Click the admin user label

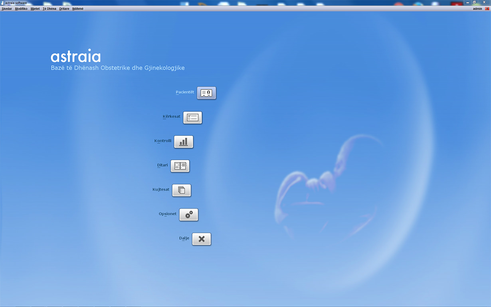pos(477,9)
